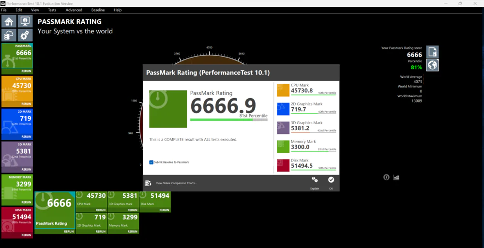484x248 pixels.
Task: Rerun the Memory Mark sidebar tile
Action: 26,203
